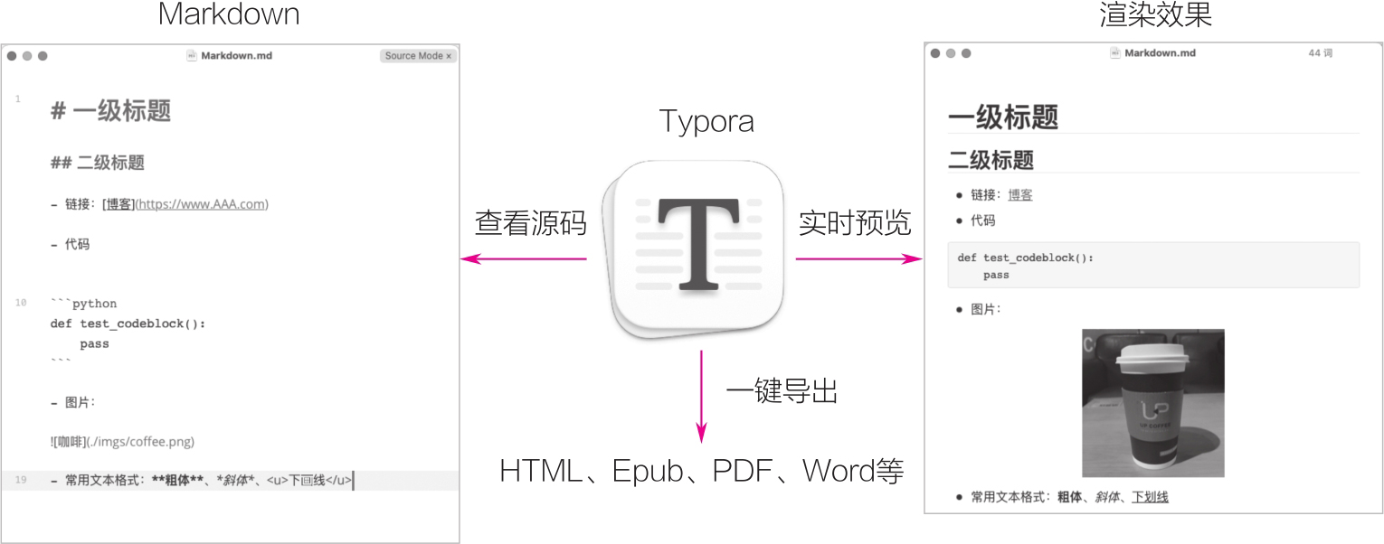
Task: Click the Markdown.md file icon in rendered window
Action: [x=1115, y=53]
